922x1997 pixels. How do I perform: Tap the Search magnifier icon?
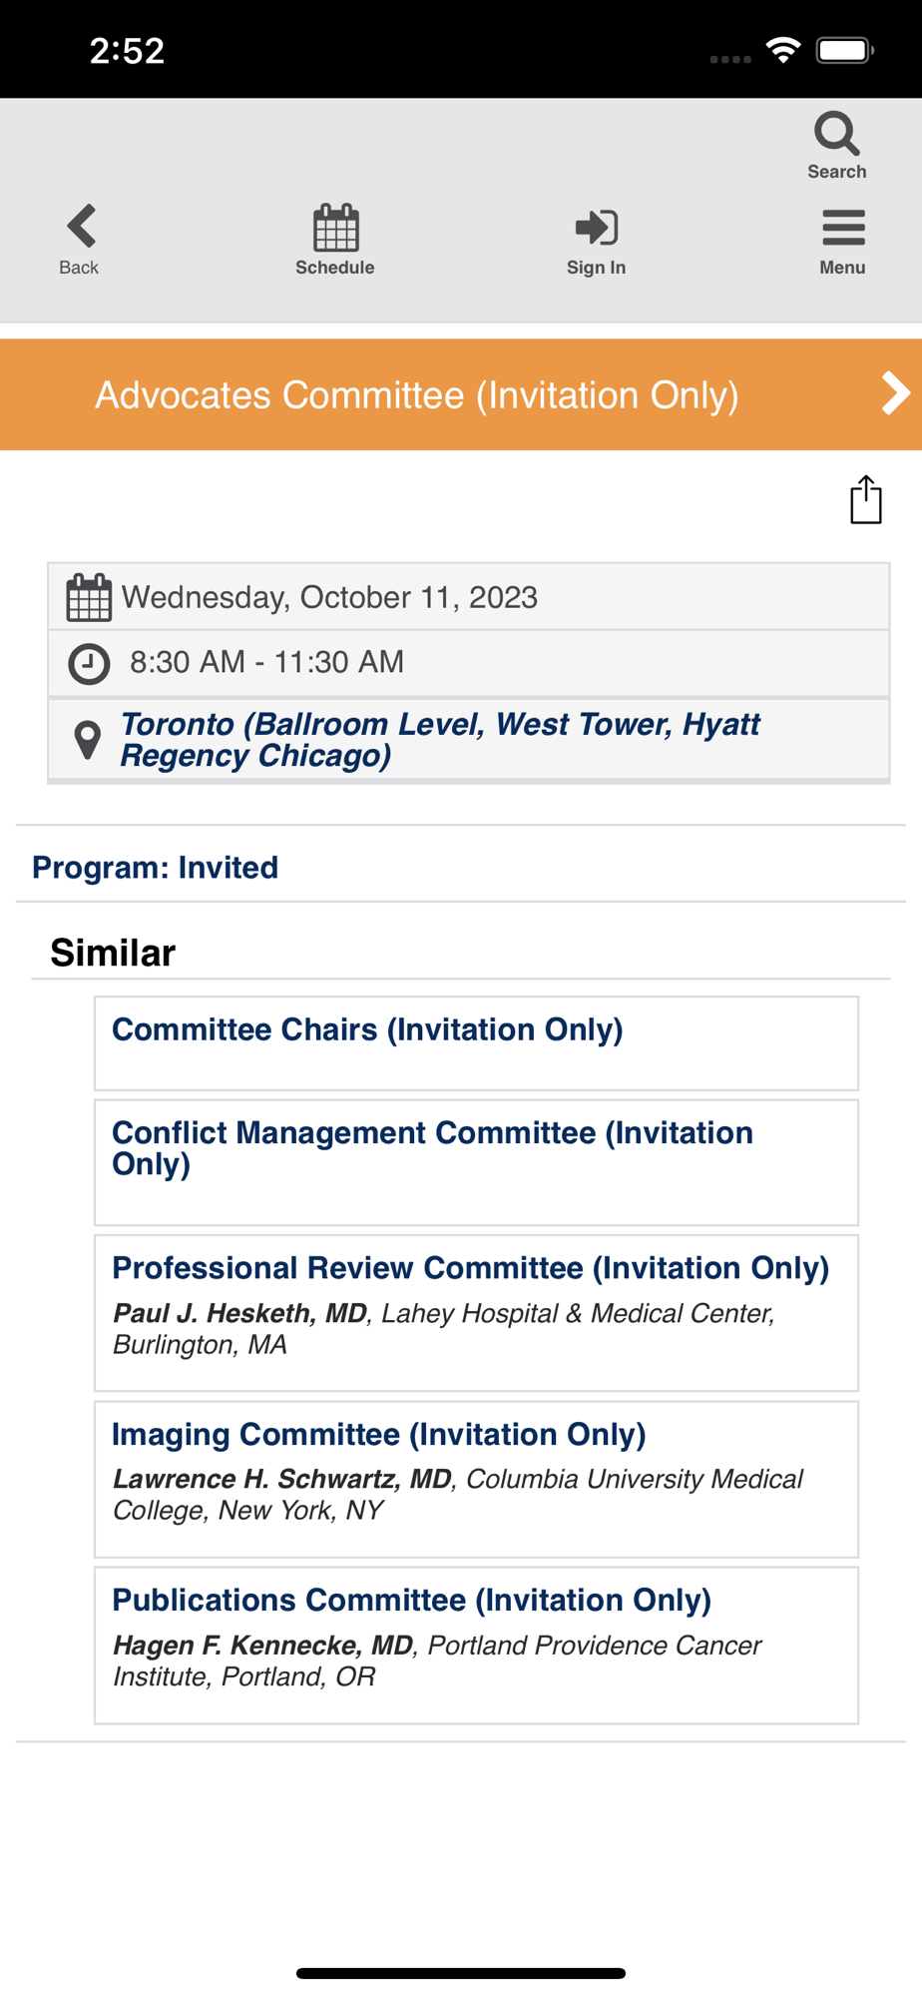coord(836,135)
